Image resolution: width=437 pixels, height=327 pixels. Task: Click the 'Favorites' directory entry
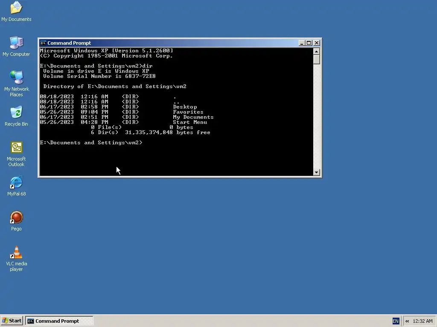pyautogui.click(x=188, y=112)
